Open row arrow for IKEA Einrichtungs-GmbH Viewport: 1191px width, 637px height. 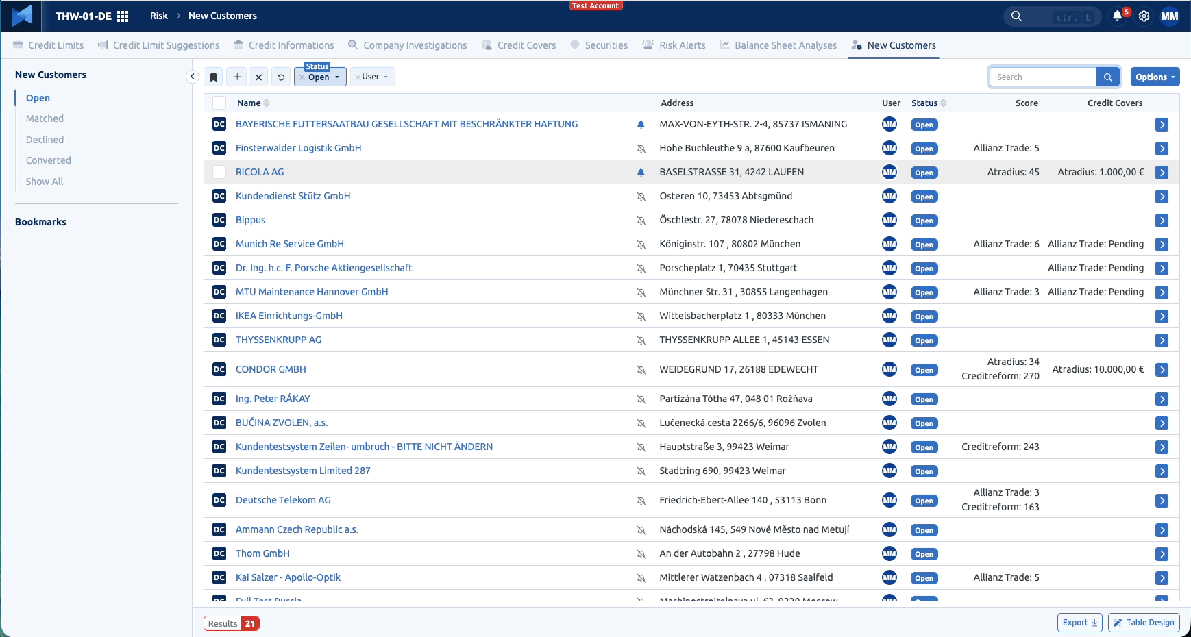tap(1162, 316)
